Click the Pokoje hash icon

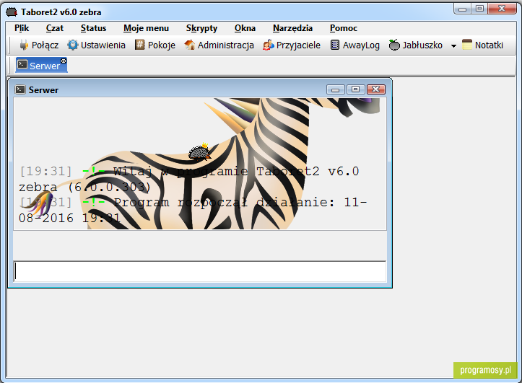point(140,45)
